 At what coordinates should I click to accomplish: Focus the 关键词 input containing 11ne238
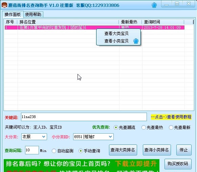tap(84, 117)
